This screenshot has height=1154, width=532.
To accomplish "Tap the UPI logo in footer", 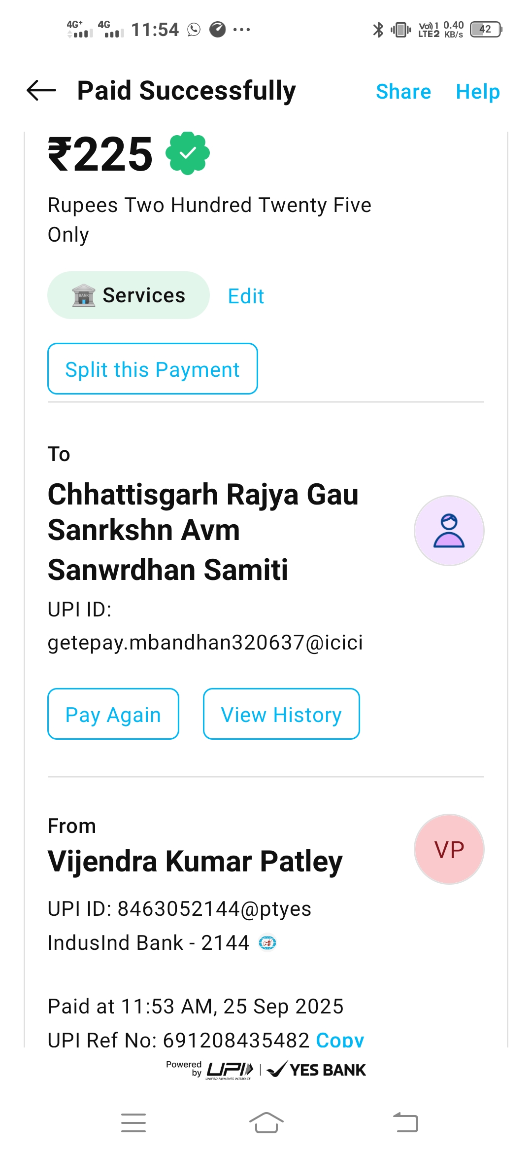I will pos(230,1070).
